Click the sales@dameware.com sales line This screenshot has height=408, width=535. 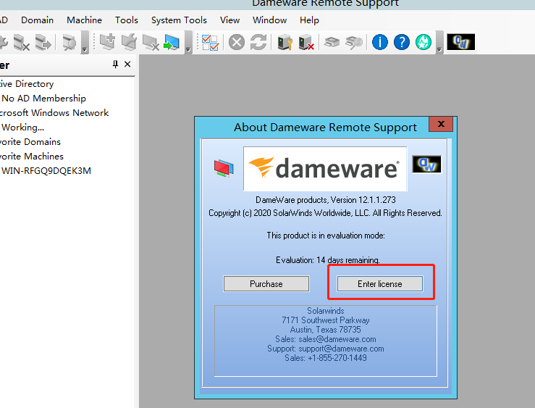(x=326, y=339)
